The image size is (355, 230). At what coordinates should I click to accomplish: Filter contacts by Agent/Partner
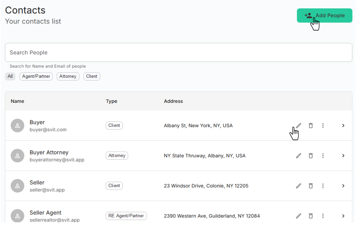36,76
